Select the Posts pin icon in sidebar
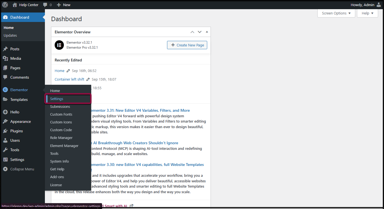 pyautogui.click(x=6, y=49)
